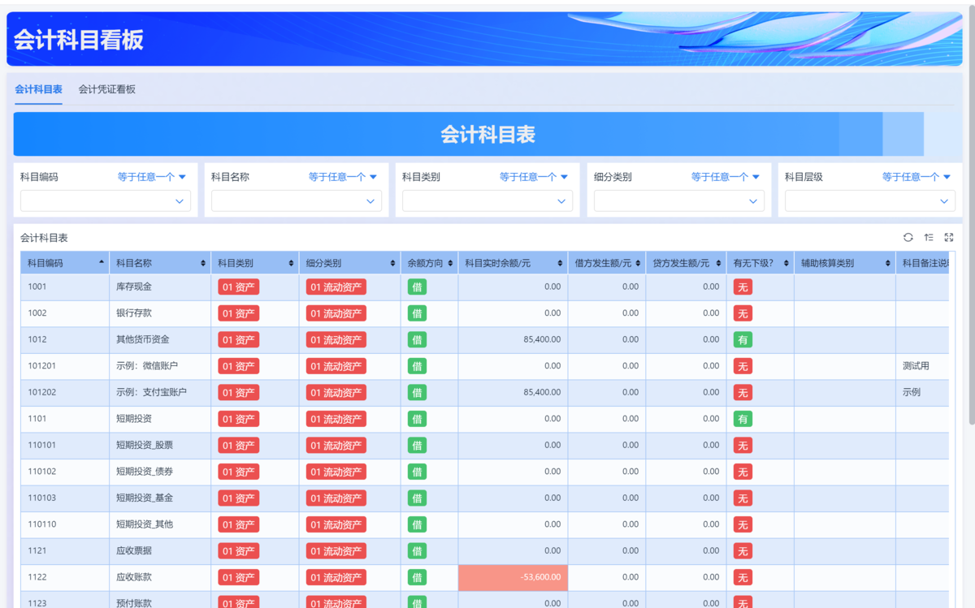Open the 科目类别 filter combo box
The image size is (975, 608).
pos(487,201)
